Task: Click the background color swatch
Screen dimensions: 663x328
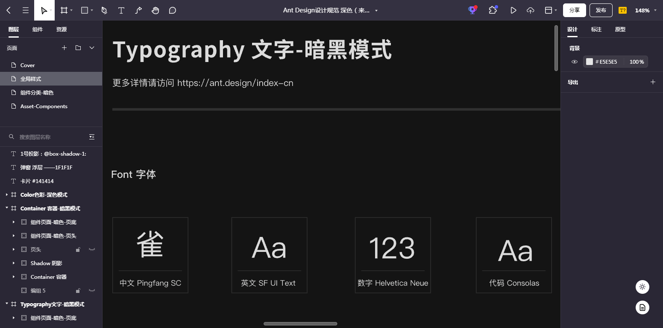Action: pos(590,62)
